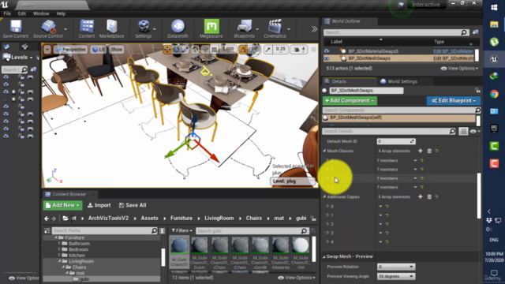This screenshot has height=284, width=505.
Task: Open Filters in Content Browser
Action: [x=182, y=230]
